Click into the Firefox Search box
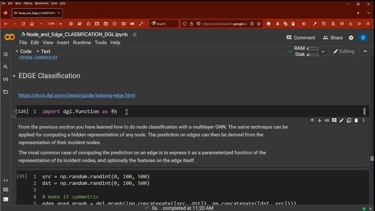This screenshot has height=211, width=375. pyautogui.click(x=164, y=23)
